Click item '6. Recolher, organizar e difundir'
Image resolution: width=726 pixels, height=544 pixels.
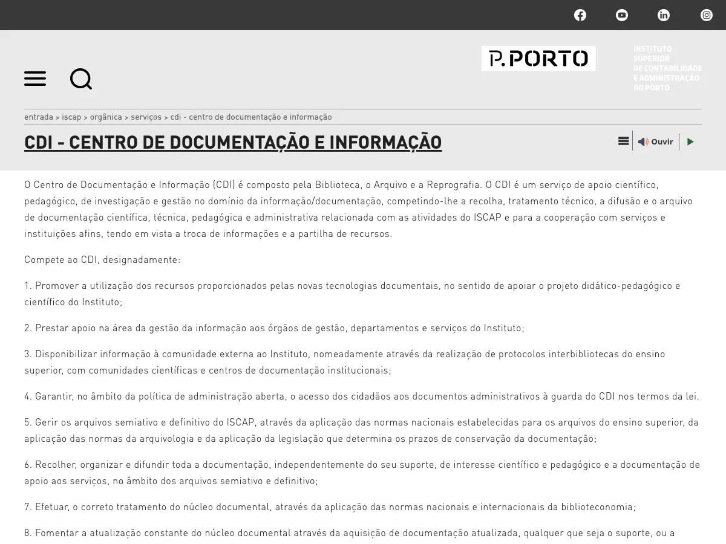tap(362, 473)
